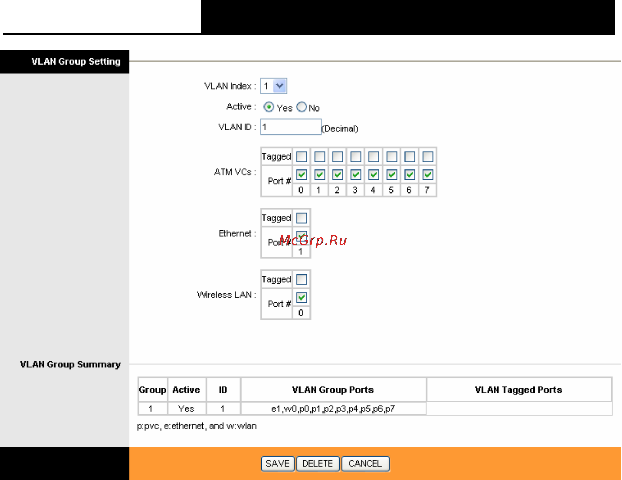Uncheck ATM VCs Port # 1 checkbox
The width and height of the screenshot is (622, 480).
(320, 175)
